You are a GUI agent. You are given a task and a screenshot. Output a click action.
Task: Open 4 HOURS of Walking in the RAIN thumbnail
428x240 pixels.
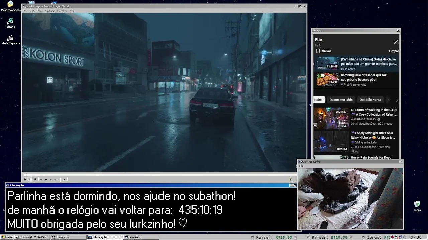[x=331, y=118]
